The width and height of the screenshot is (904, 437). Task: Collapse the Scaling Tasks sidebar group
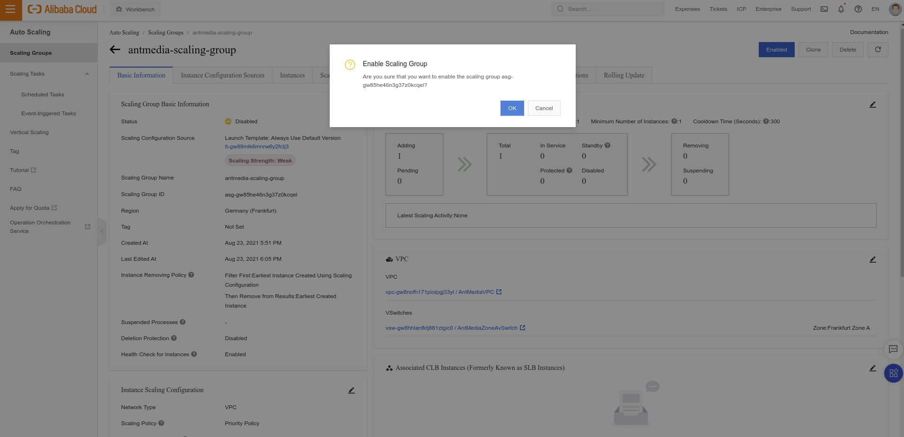pos(87,74)
